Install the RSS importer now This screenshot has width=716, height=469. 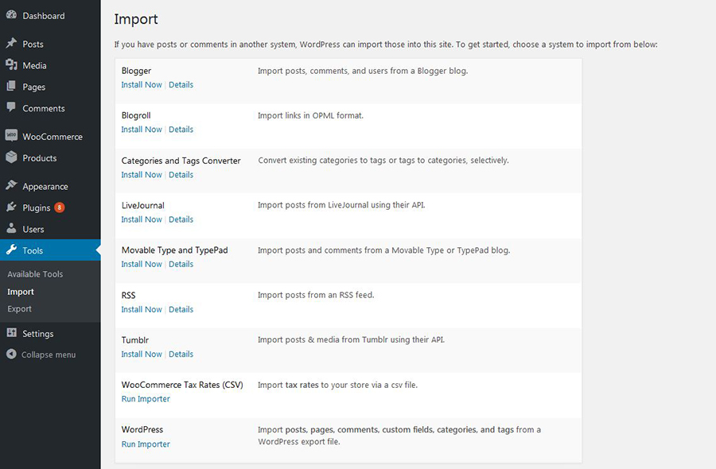tap(142, 309)
